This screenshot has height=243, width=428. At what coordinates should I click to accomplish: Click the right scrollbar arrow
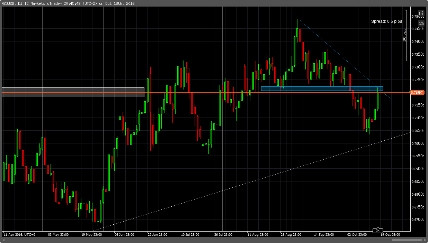[x=425, y=240]
